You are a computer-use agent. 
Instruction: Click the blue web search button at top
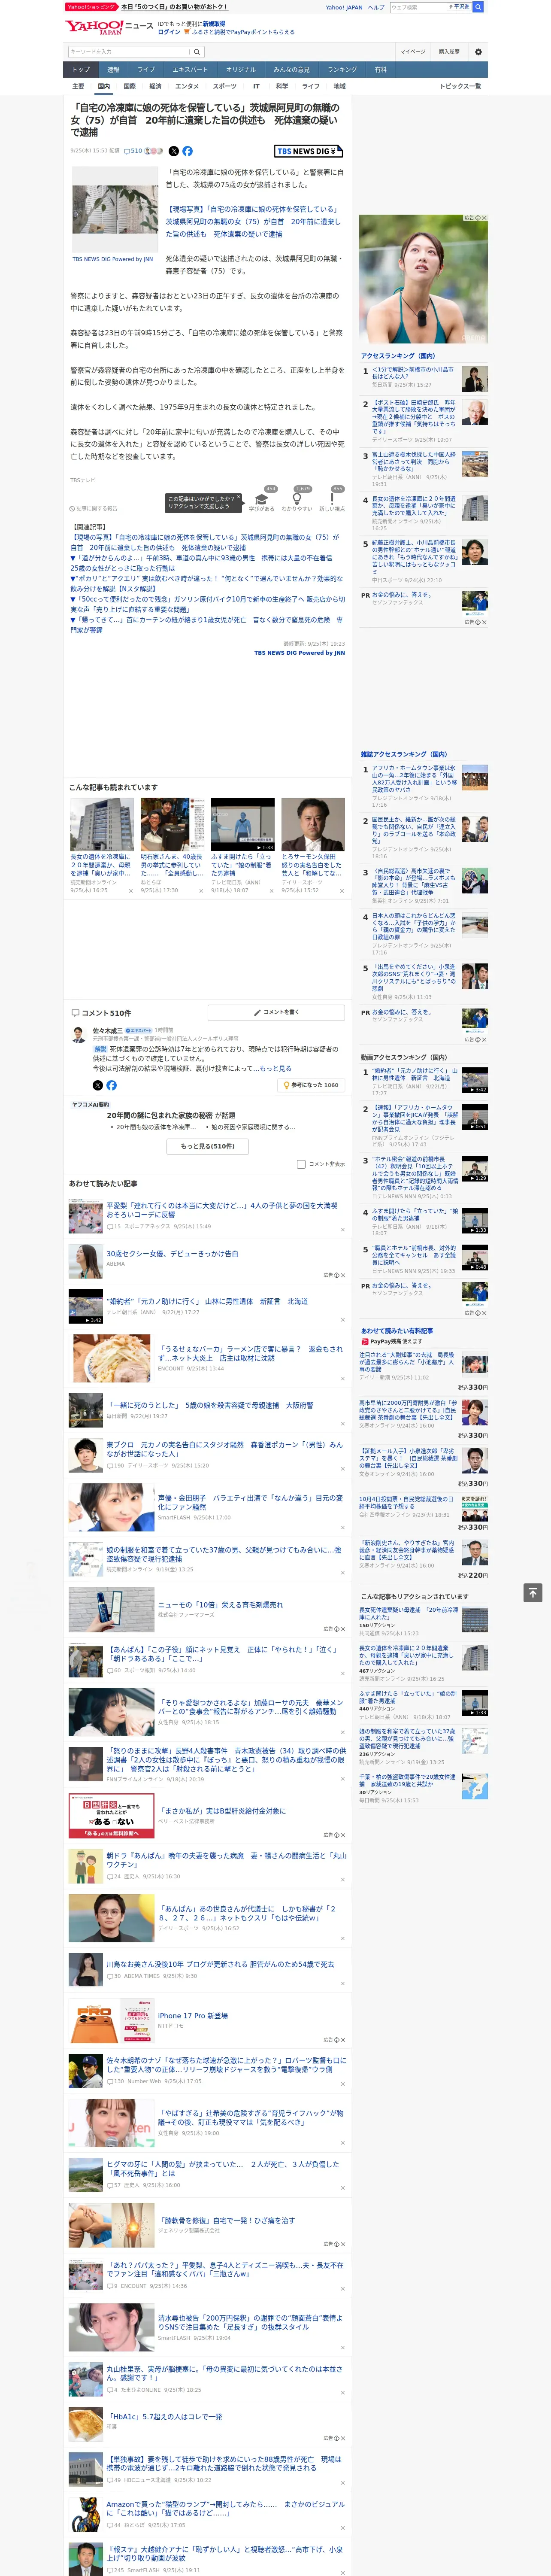pyautogui.click(x=478, y=7)
